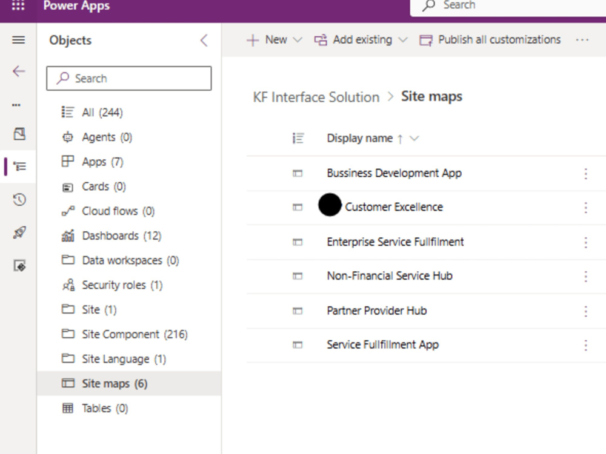Click the global Search box in header
The height and width of the screenshot is (454, 606).
click(508, 7)
